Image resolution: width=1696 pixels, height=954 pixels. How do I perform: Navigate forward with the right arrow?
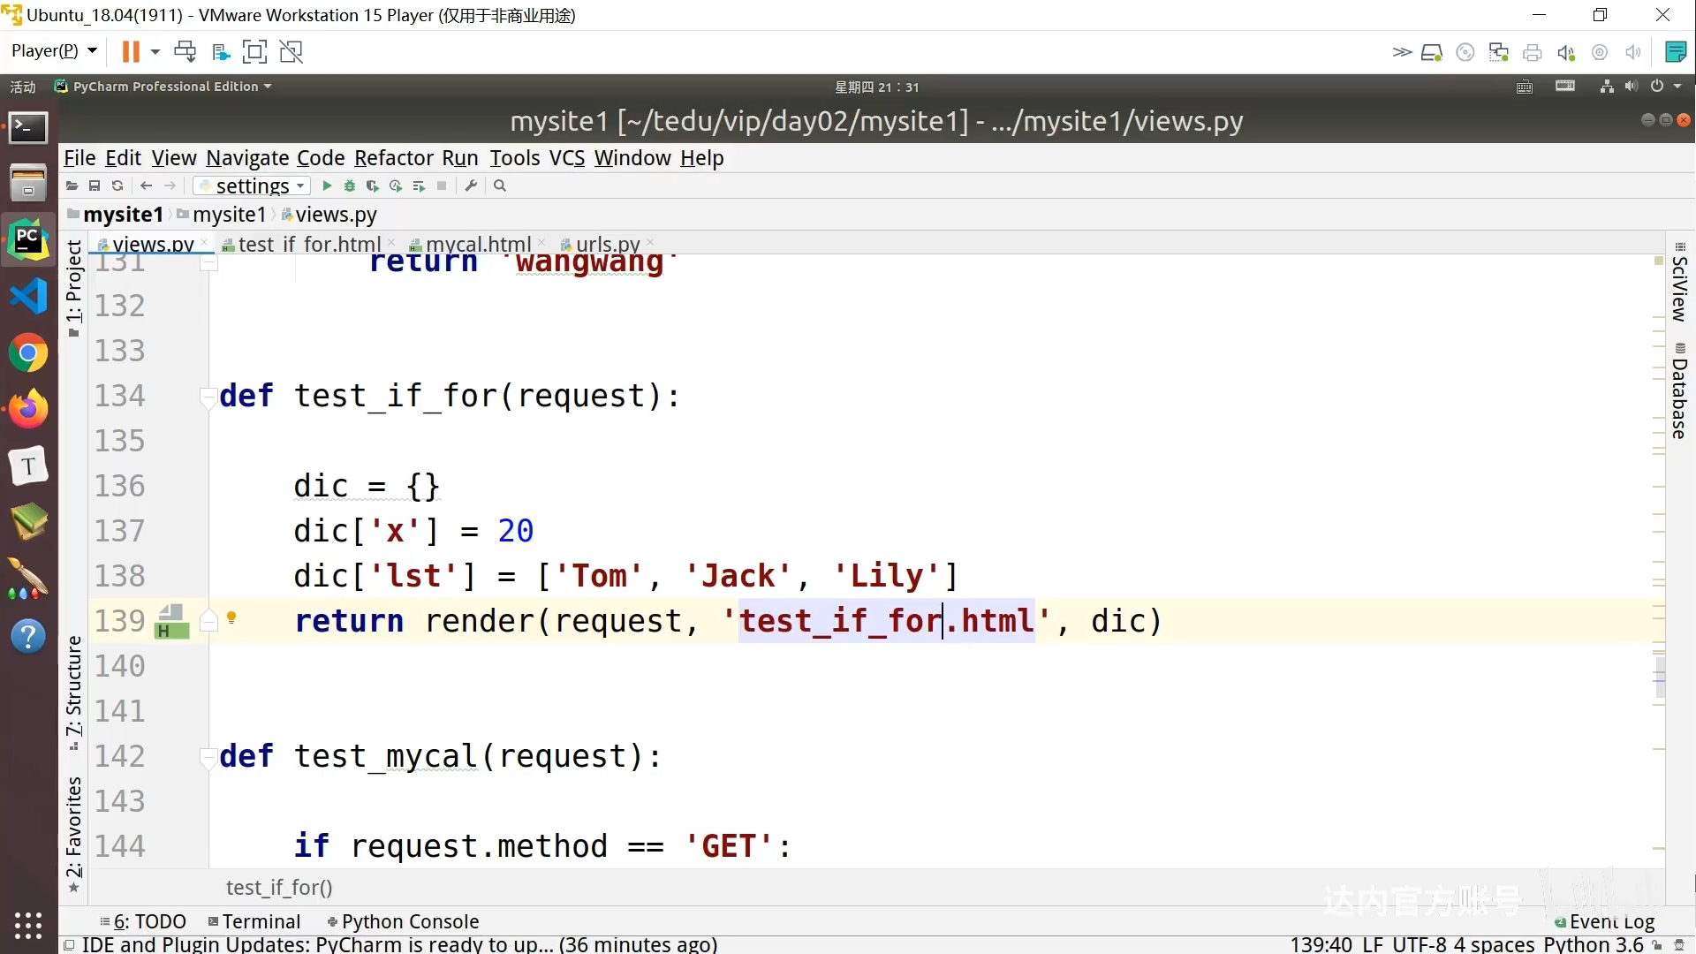(170, 186)
